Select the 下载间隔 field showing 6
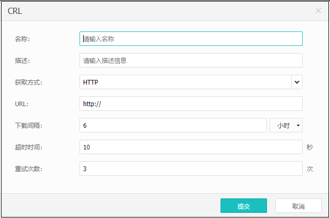 click(x=173, y=125)
